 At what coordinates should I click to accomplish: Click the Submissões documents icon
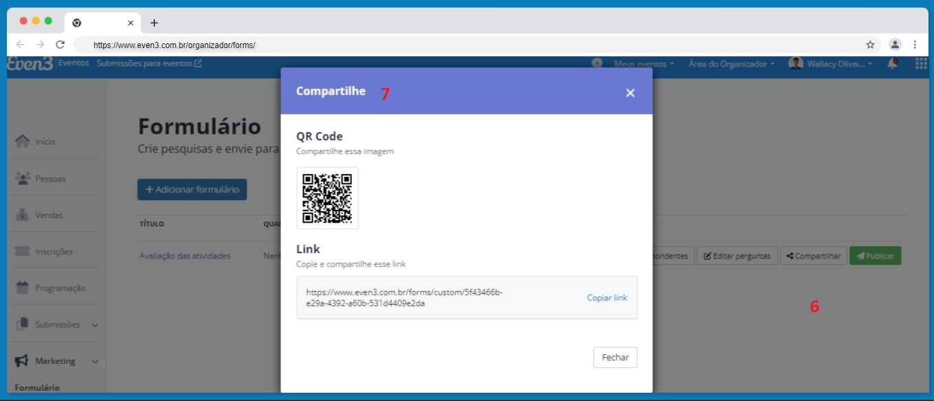pos(23,324)
